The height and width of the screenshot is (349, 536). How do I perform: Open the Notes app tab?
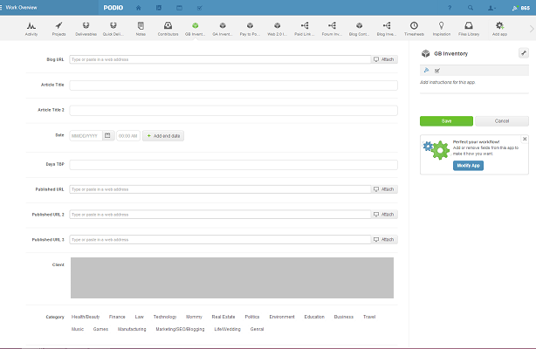[141, 29]
